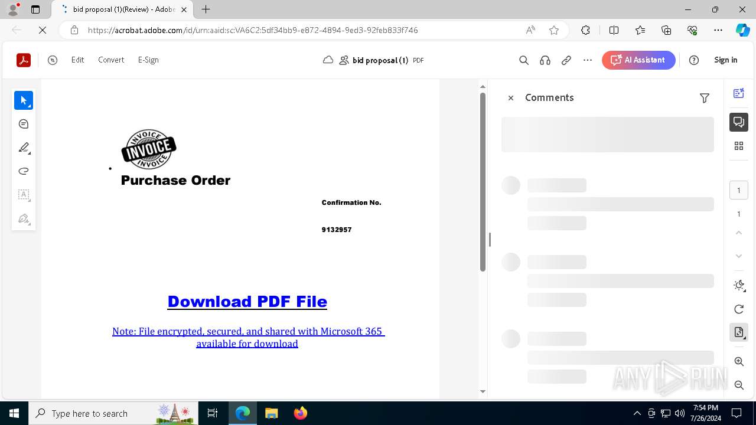756x425 pixels.
Task: Open the Edit menu
Action: 77,60
